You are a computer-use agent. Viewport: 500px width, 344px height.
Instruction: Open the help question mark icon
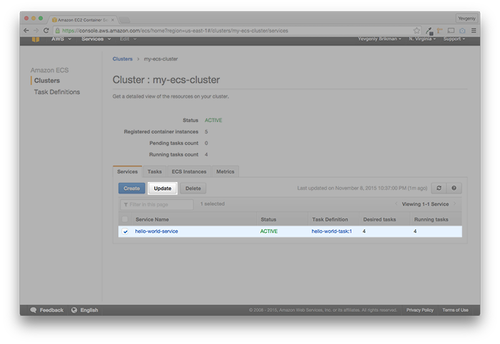pos(454,188)
